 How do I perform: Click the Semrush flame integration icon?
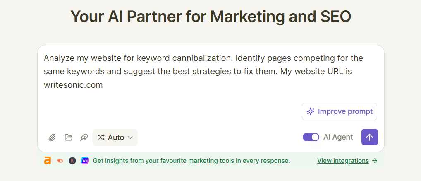click(x=60, y=161)
